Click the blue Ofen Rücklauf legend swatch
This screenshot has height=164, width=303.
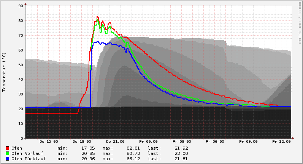(8, 159)
